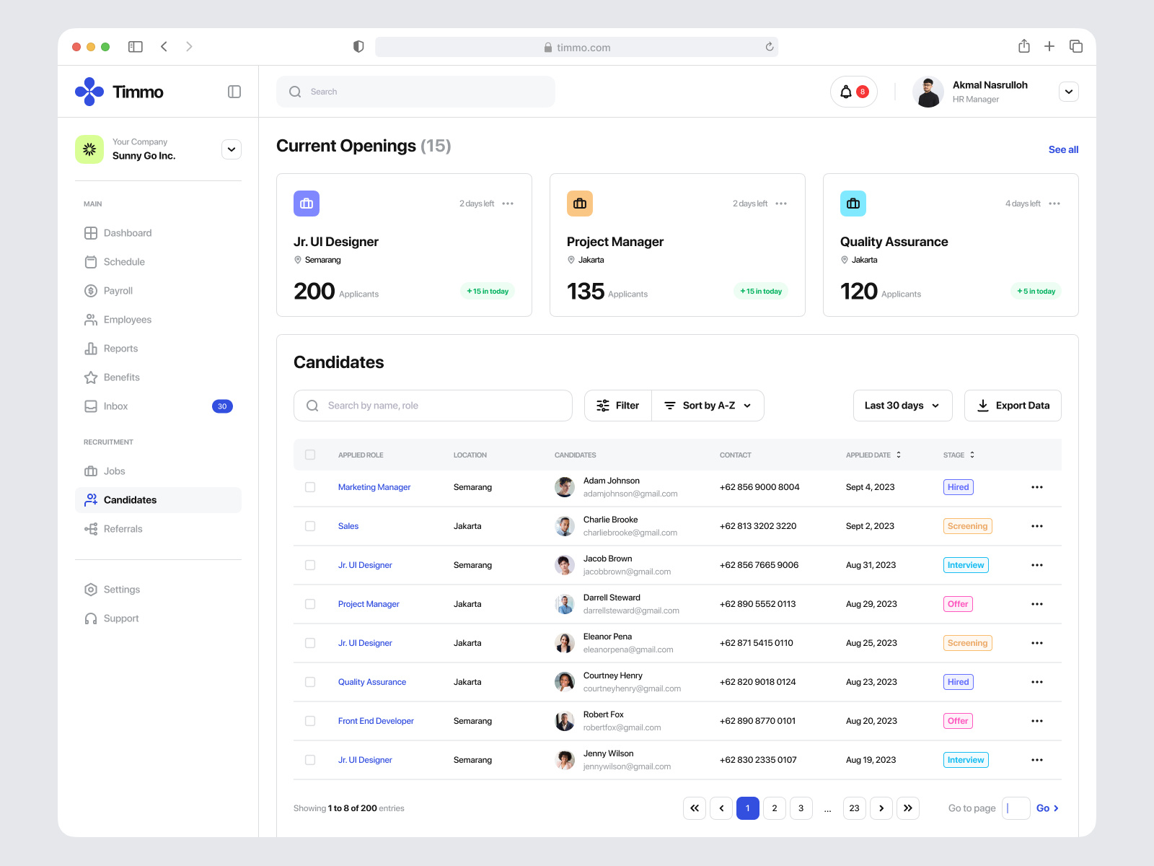Open the Last 30 days dropdown
The height and width of the screenshot is (866, 1154).
(x=902, y=405)
